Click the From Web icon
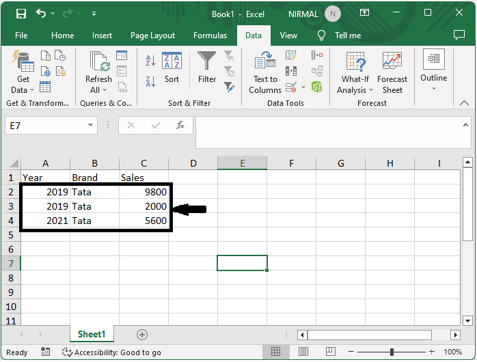The image size is (477, 362). (46, 72)
